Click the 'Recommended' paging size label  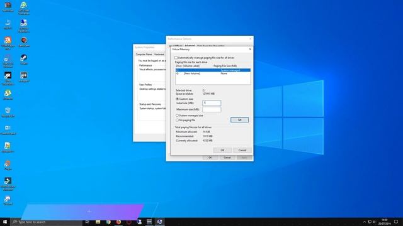point(184,136)
